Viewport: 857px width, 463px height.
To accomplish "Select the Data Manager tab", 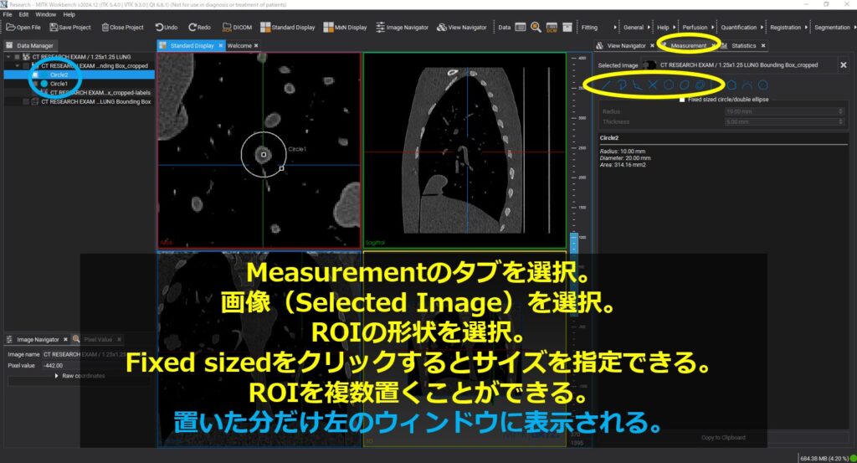I will 30,45.
